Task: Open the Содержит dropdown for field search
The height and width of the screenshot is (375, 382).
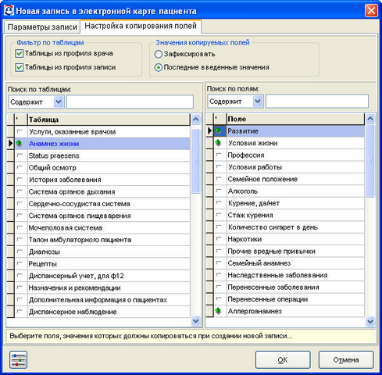Action: 258,101
